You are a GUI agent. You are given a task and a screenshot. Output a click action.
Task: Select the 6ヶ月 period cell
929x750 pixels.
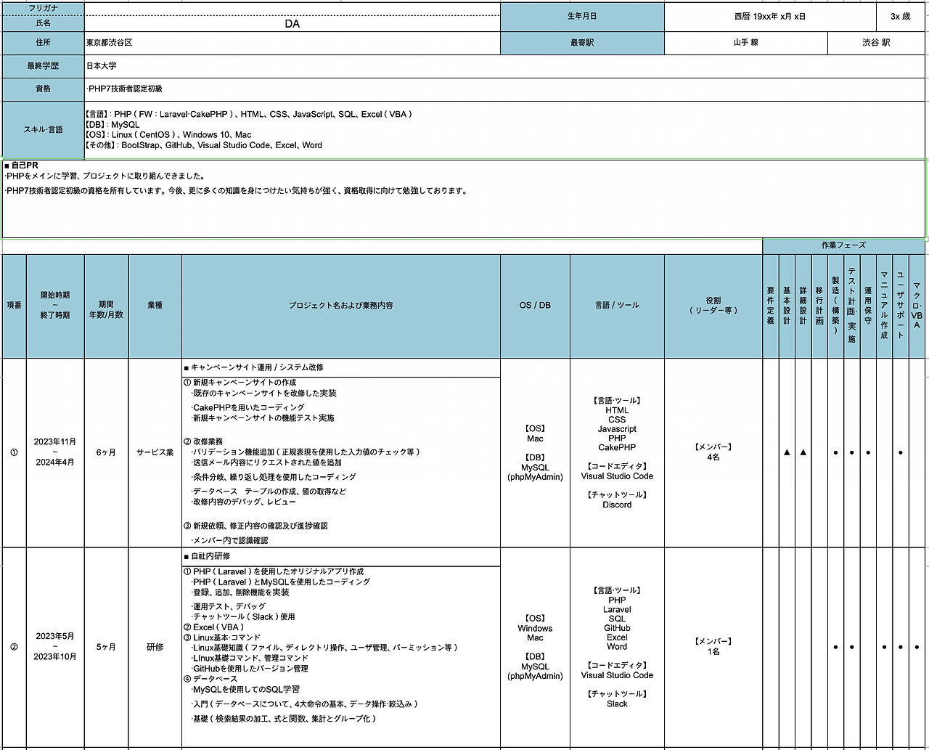[x=106, y=452]
